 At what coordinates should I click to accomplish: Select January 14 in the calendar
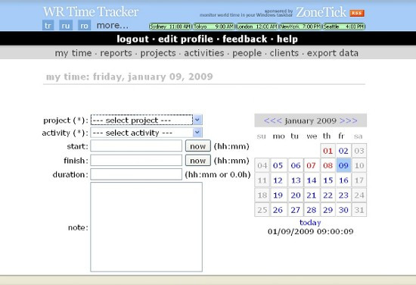coord(312,180)
